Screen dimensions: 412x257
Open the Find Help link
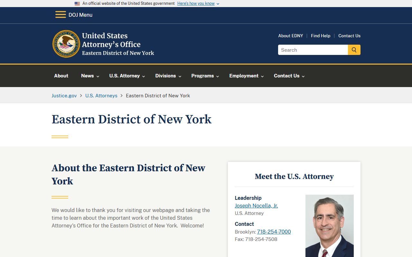click(x=321, y=36)
